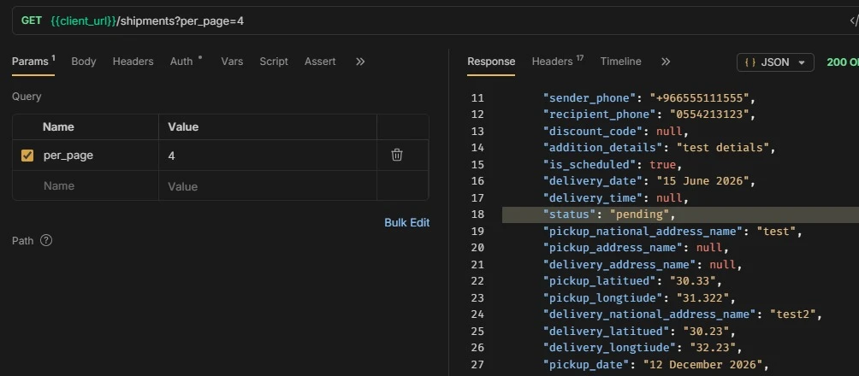This screenshot has width=859, height=376.
Task: Go to the Auth tab
Action: (x=181, y=62)
